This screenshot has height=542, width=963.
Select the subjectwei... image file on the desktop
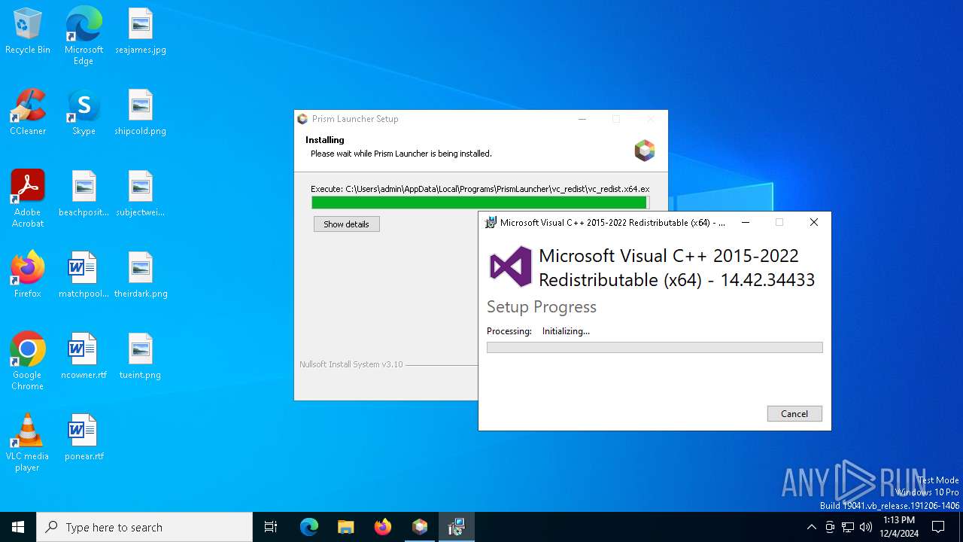click(141, 194)
